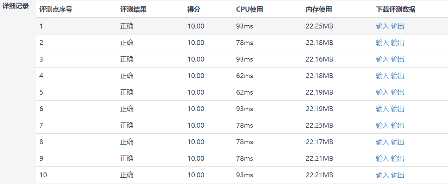Download output for test point 9

pos(398,159)
